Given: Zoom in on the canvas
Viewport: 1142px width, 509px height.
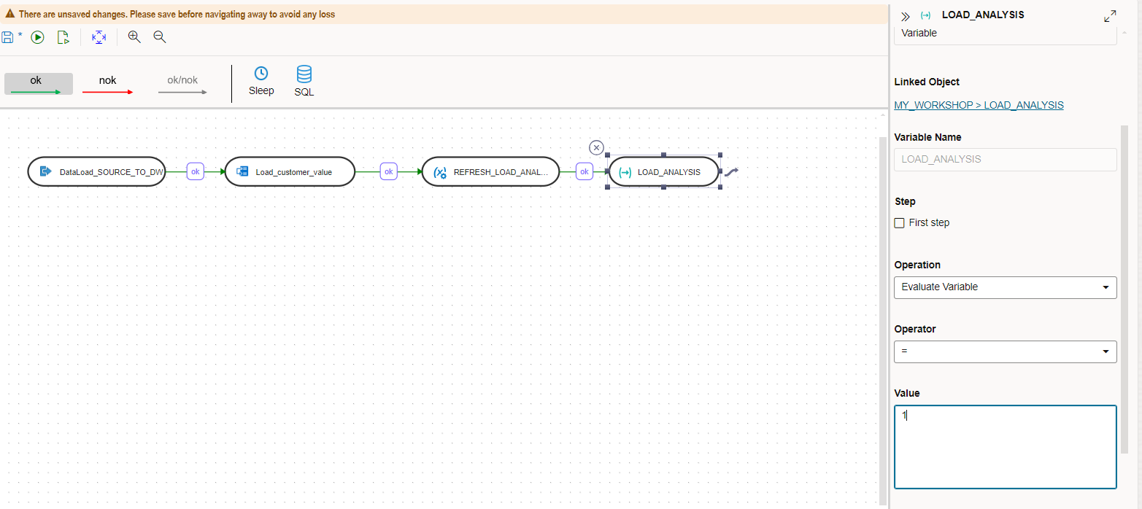Looking at the screenshot, I should click(x=134, y=36).
